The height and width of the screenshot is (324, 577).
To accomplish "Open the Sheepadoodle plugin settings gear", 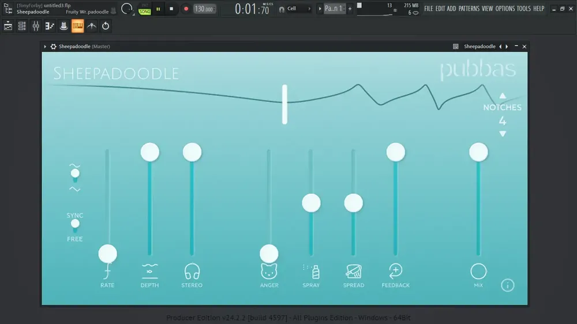I will tap(53, 46).
